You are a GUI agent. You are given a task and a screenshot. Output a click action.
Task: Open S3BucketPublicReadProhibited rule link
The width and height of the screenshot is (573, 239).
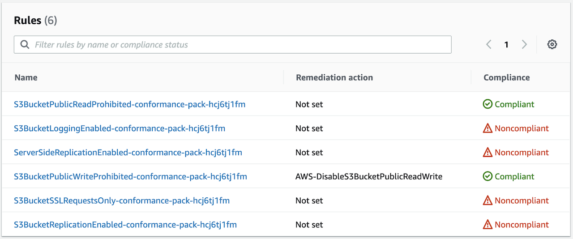129,104
